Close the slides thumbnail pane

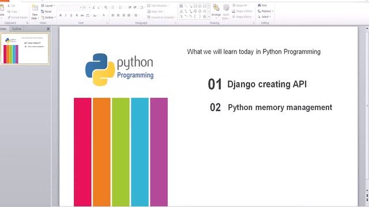48,29
